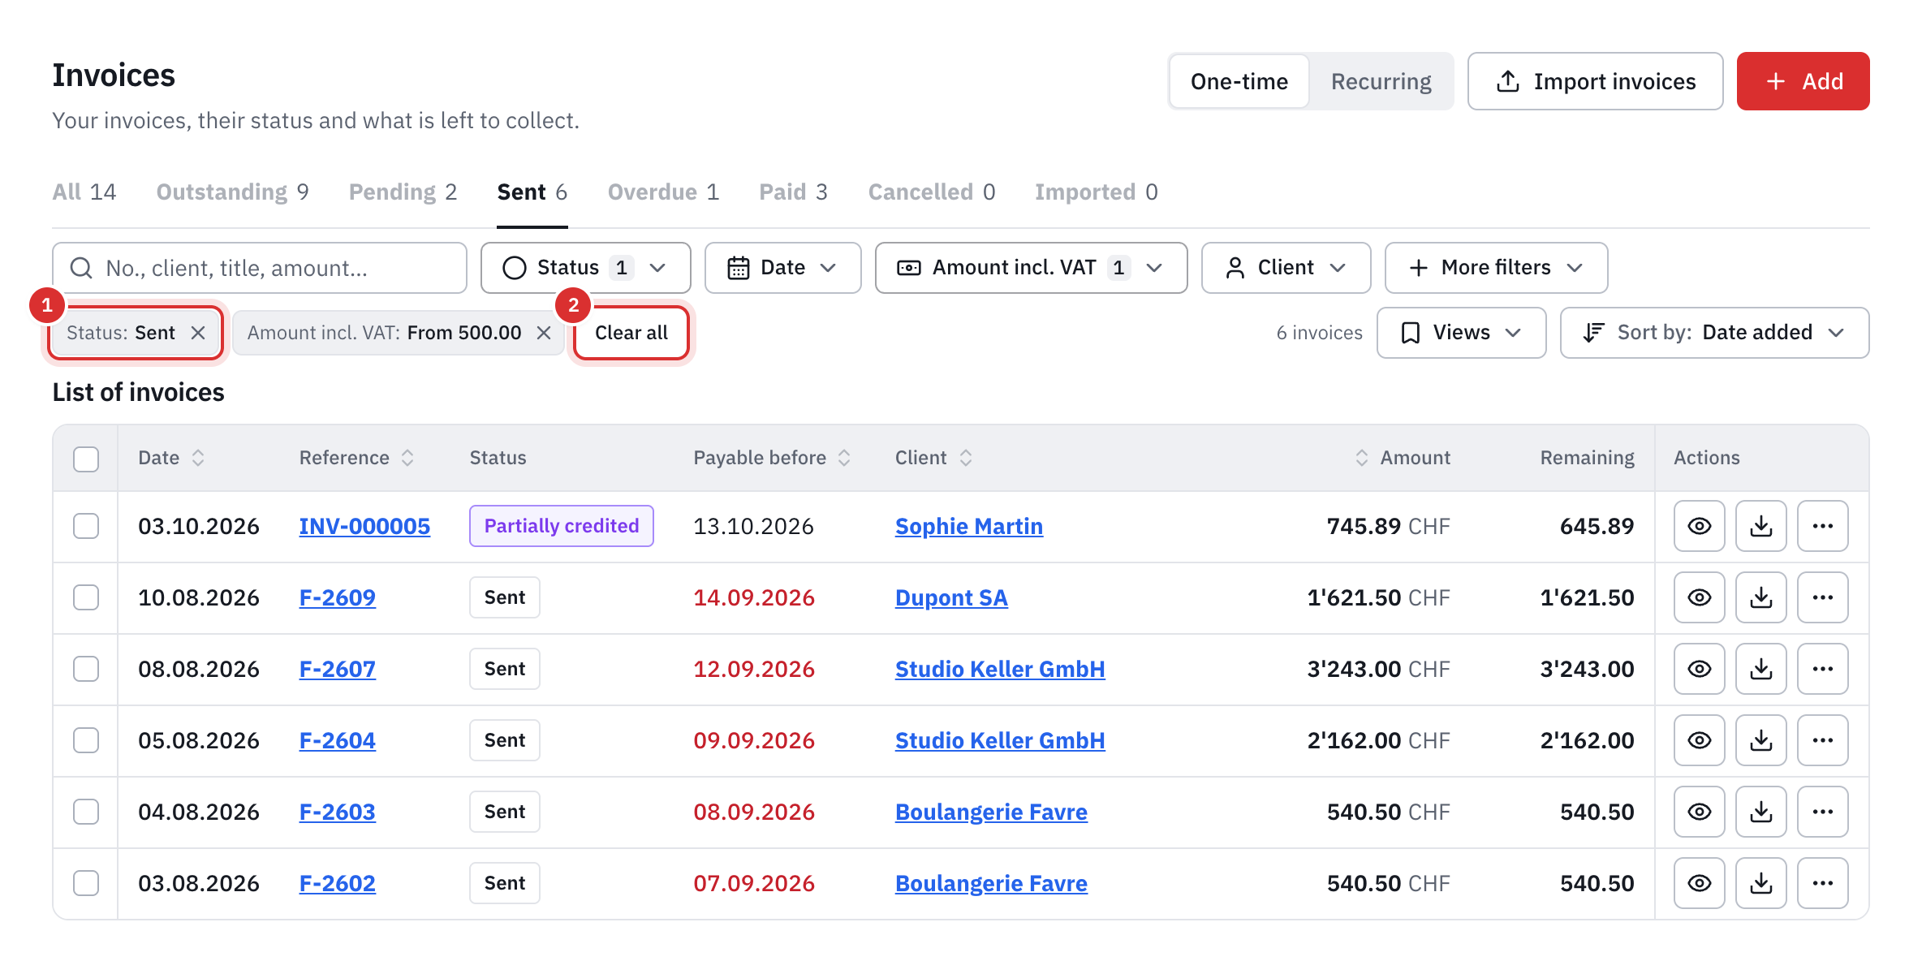Open more actions for INV-000005

[x=1822, y=526]
